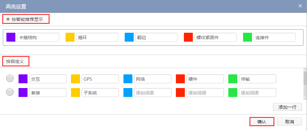Click the purple swatch next to 套接

[x=23, y=92]
